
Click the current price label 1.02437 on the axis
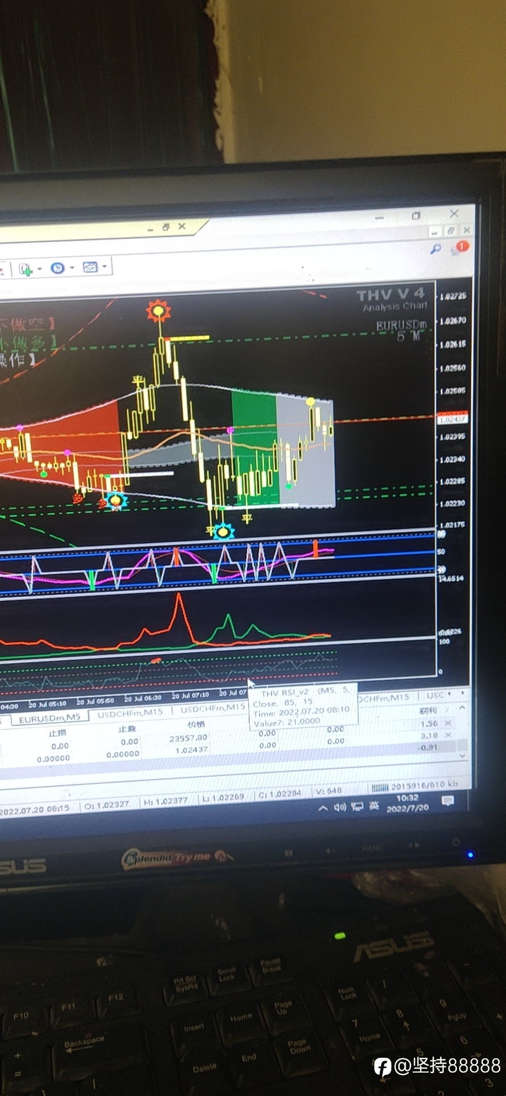tap(452, 420)
